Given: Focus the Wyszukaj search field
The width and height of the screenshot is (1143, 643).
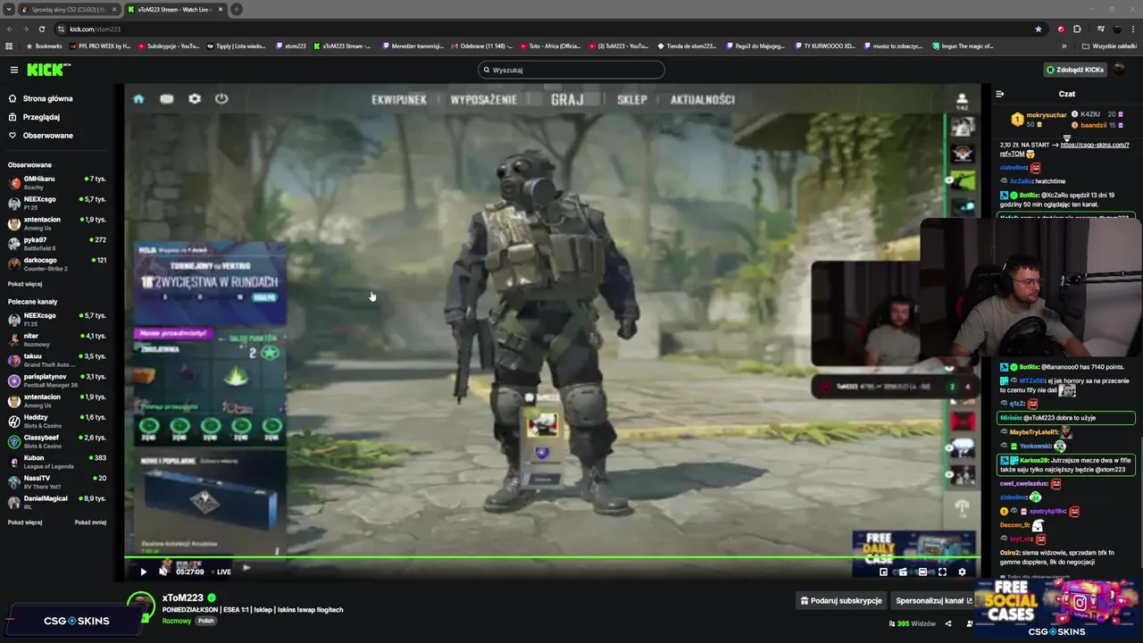Looking at the screenshot, I should (x=571, y=70).
